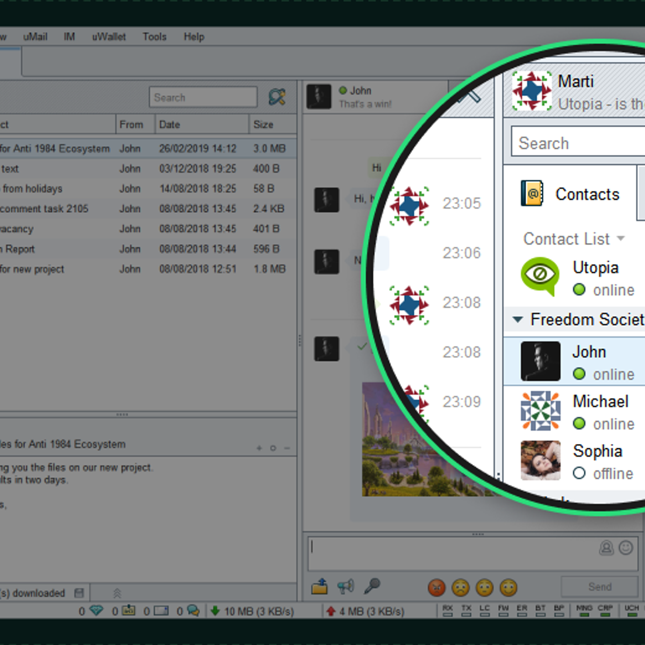
Task: Insert the angry red emoji
Action: click(x=436, y=587)
